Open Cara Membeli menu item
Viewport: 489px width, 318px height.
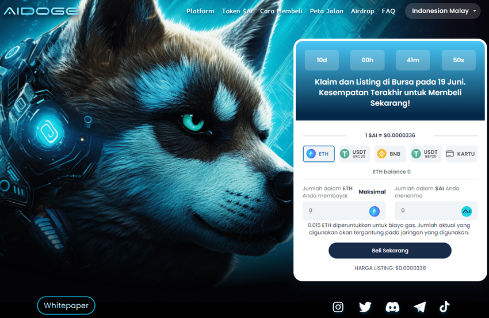(x=281, y=12)
